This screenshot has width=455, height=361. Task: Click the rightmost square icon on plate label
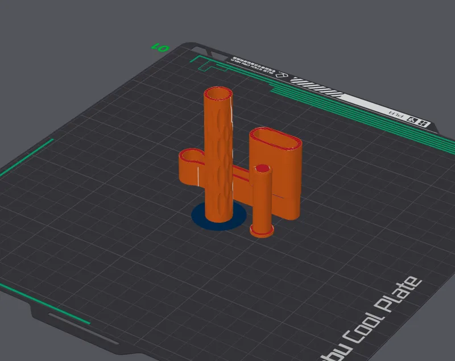pos(423,123)
